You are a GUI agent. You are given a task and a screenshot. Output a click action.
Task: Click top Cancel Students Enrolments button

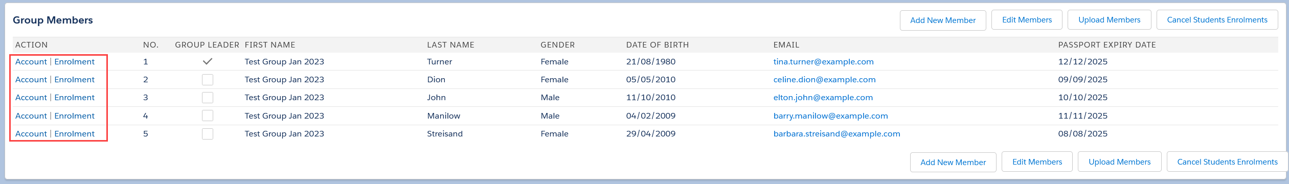tap(1217, 20)
